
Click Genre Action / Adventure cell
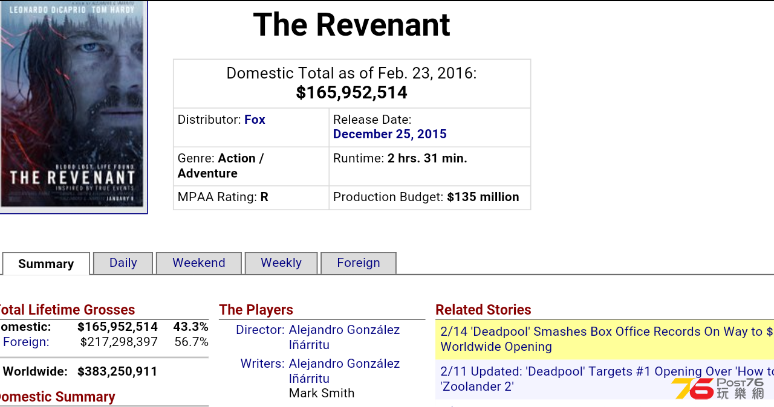251,166
